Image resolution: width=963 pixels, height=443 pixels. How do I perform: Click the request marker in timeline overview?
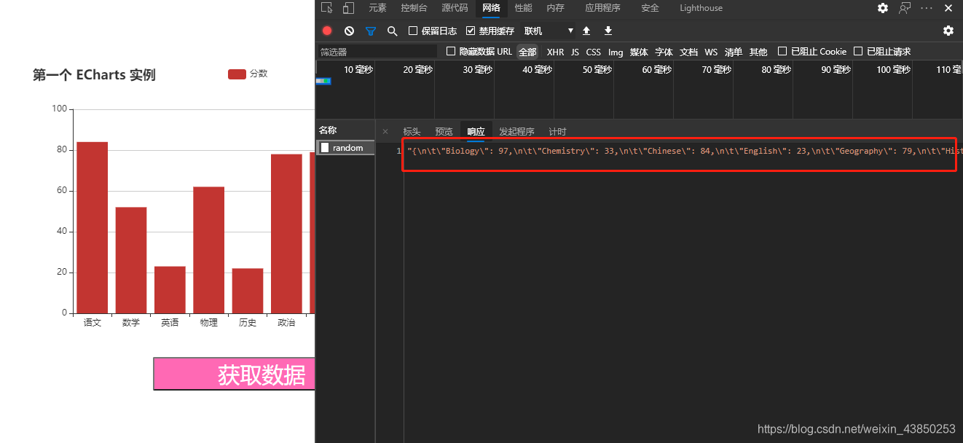pos(323,81)
